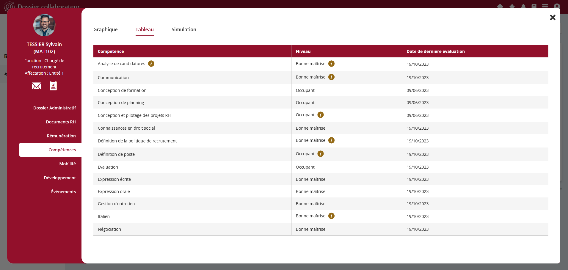This screenshot has width=568, height=270.
Task: Show level info icon in Communication row
Action: [x=331, y=77]
